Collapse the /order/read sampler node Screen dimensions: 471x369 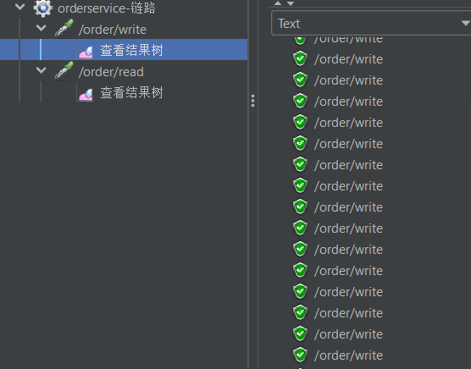pyautogui.click(x=42, y=70)
